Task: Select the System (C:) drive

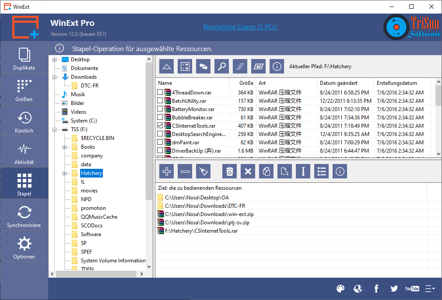Action: [x=84, y=121]
